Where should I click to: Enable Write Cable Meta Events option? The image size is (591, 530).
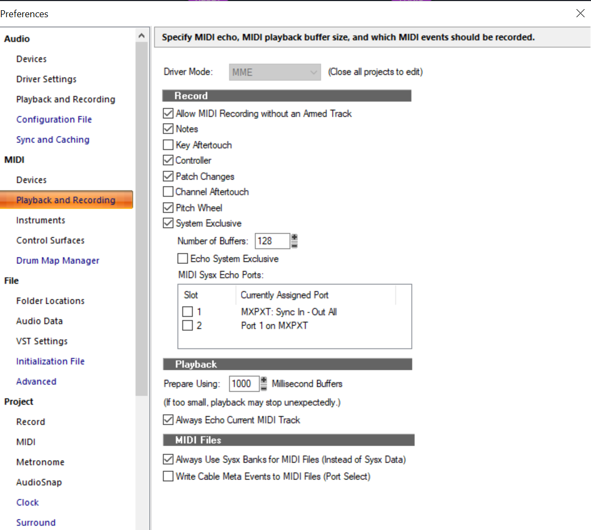tap(168, 476)
